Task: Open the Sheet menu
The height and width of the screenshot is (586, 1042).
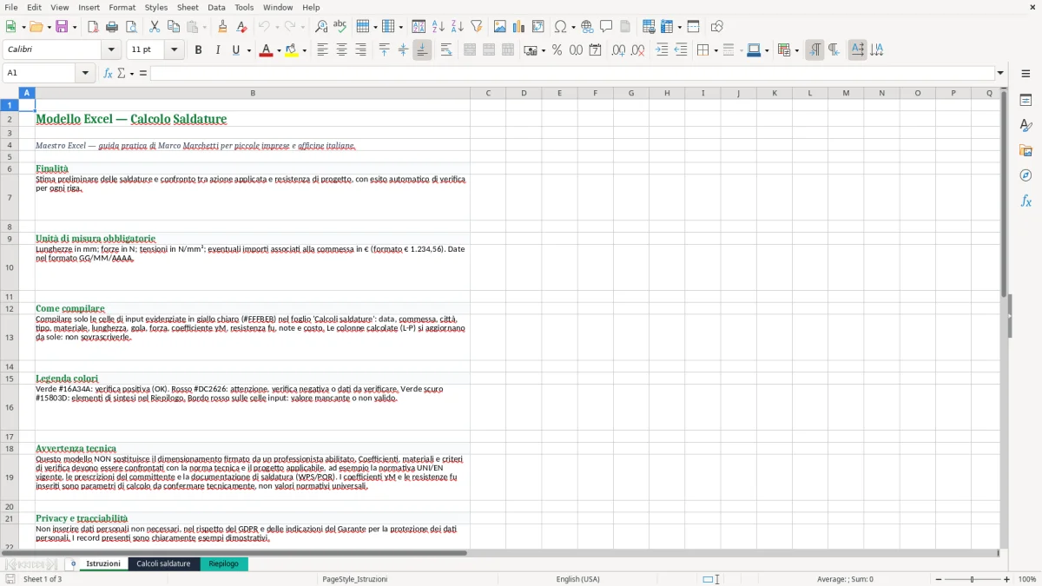Action: (188, 7)
